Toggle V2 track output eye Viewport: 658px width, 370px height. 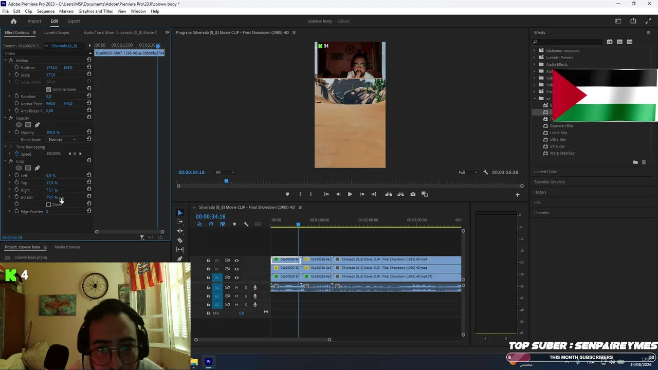[236, 269]
